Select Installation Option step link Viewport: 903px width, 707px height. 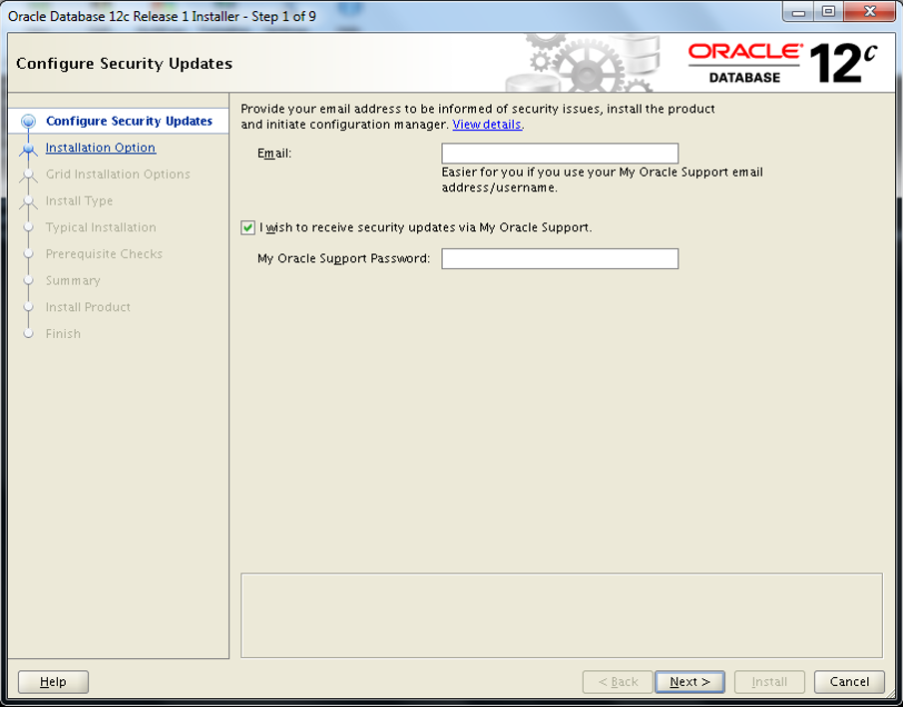click(100, 148)
